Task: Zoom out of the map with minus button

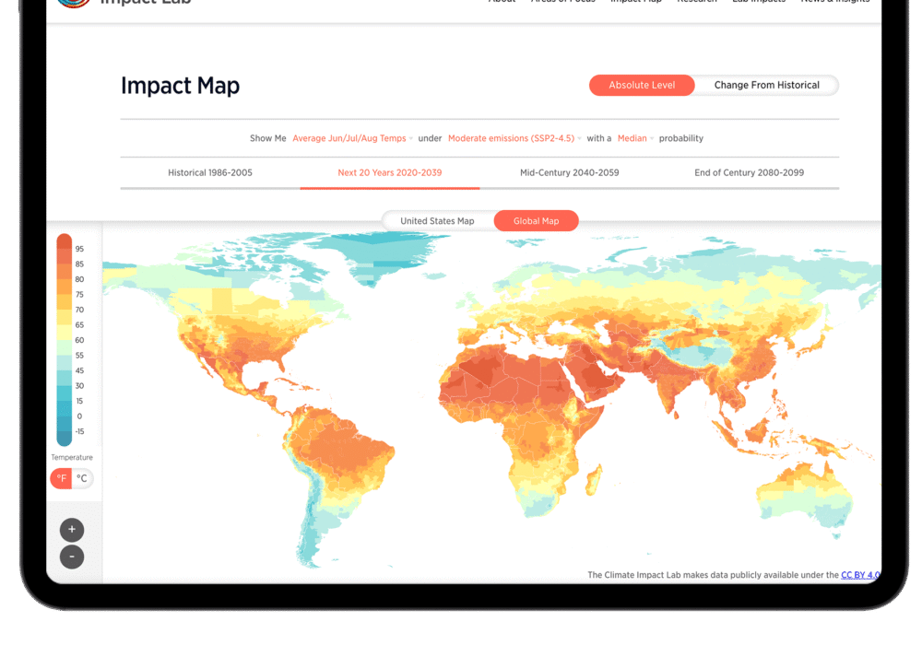Action: pyautogui.click(x=72, y=557)
